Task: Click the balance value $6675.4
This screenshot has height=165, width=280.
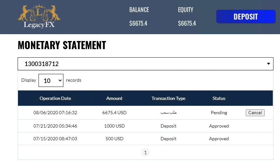Action: pyautogui.click(x=139, y=23)
